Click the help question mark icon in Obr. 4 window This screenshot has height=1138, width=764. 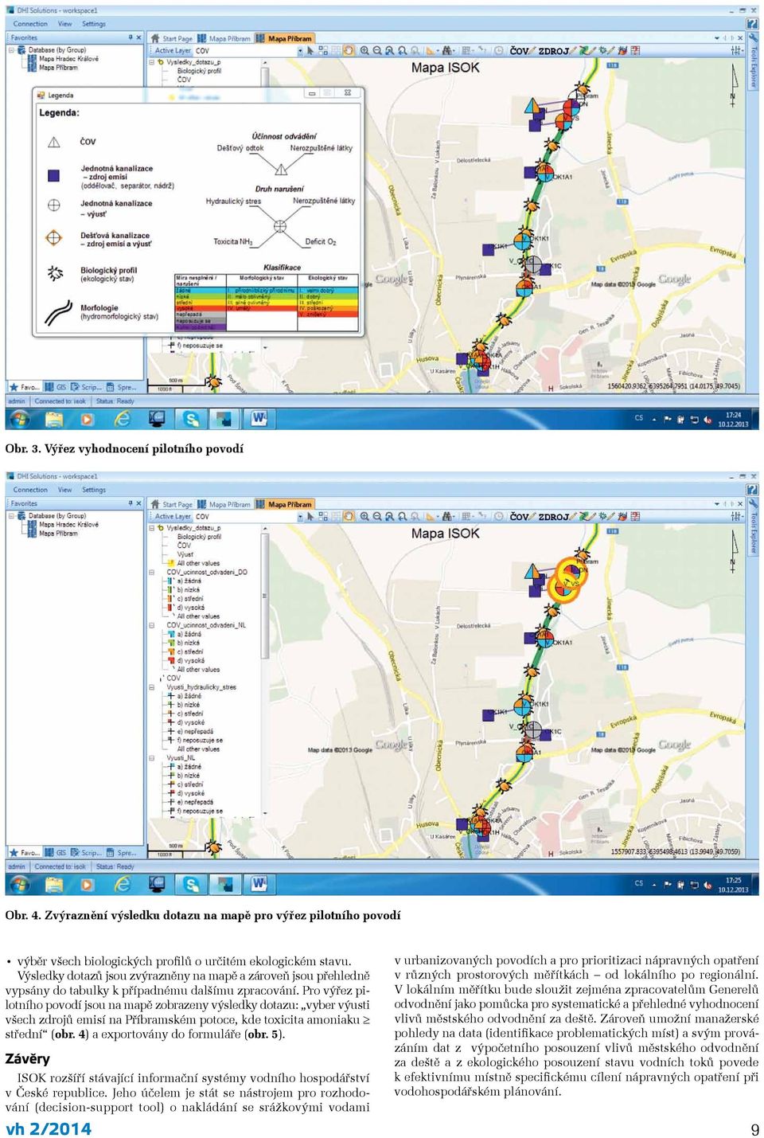(752, 490)
